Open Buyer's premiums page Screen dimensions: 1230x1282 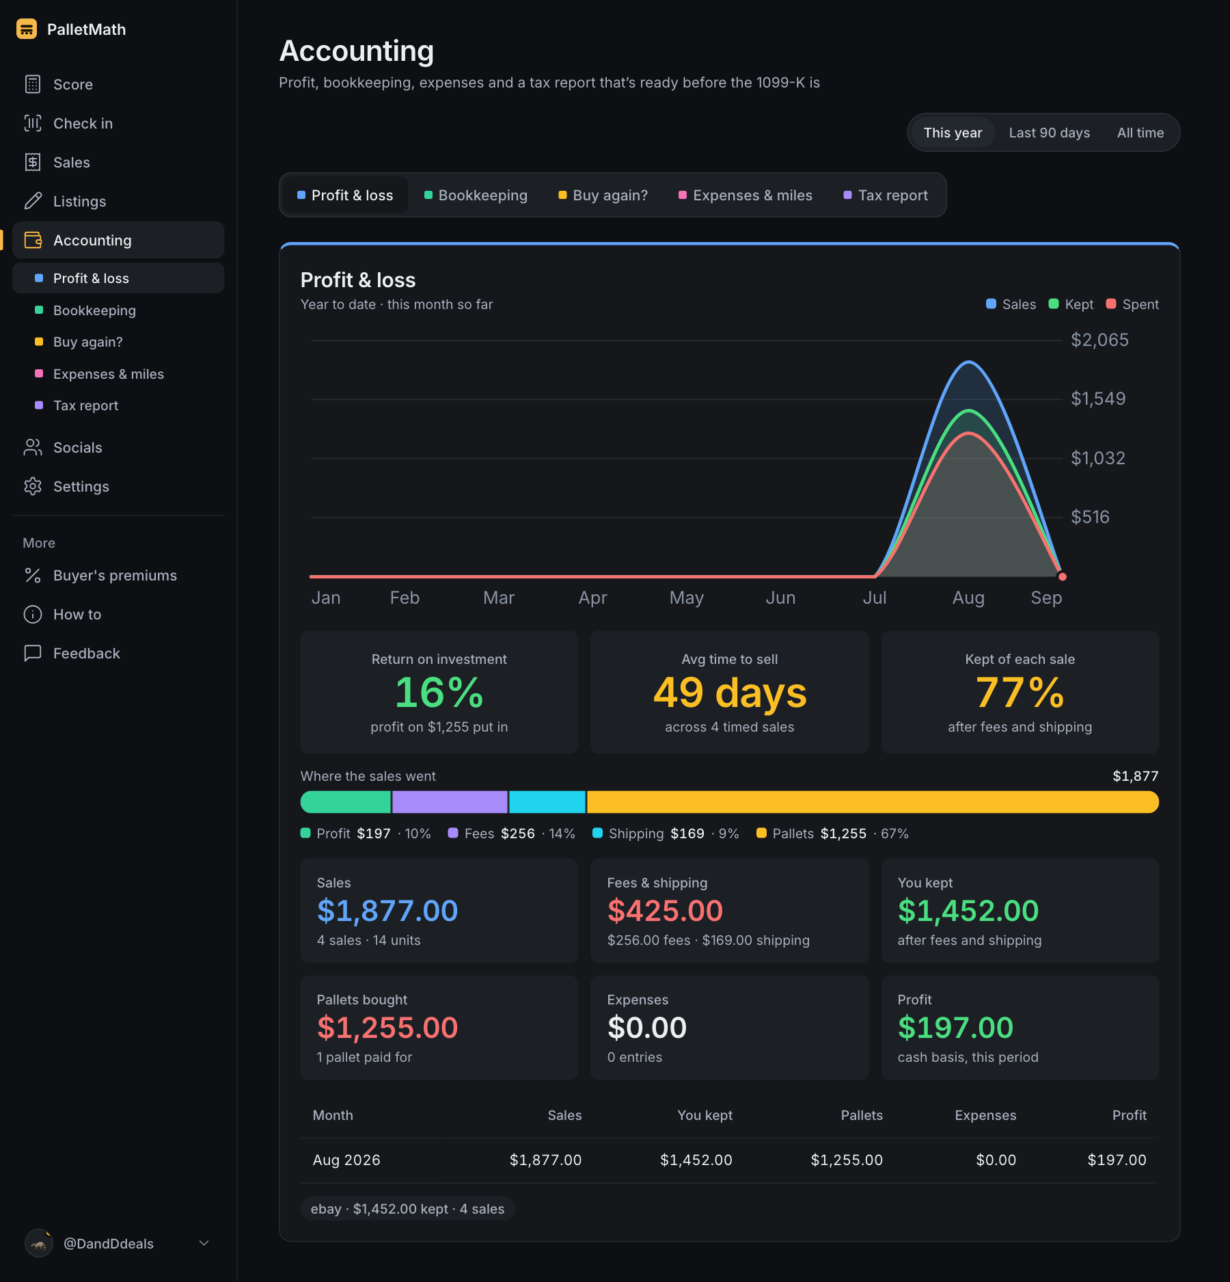[x=118, y=575]
